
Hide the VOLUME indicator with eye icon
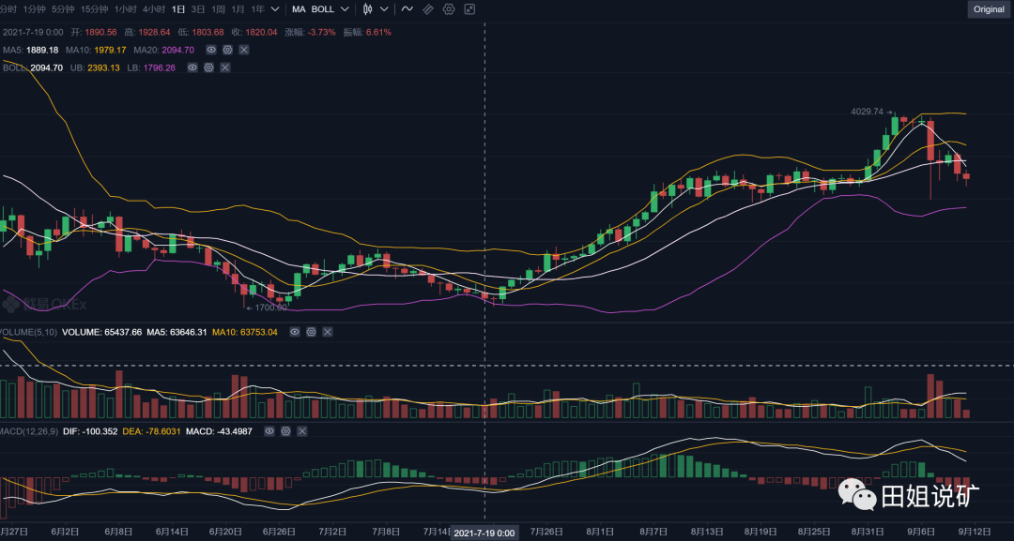coord(294,332)
